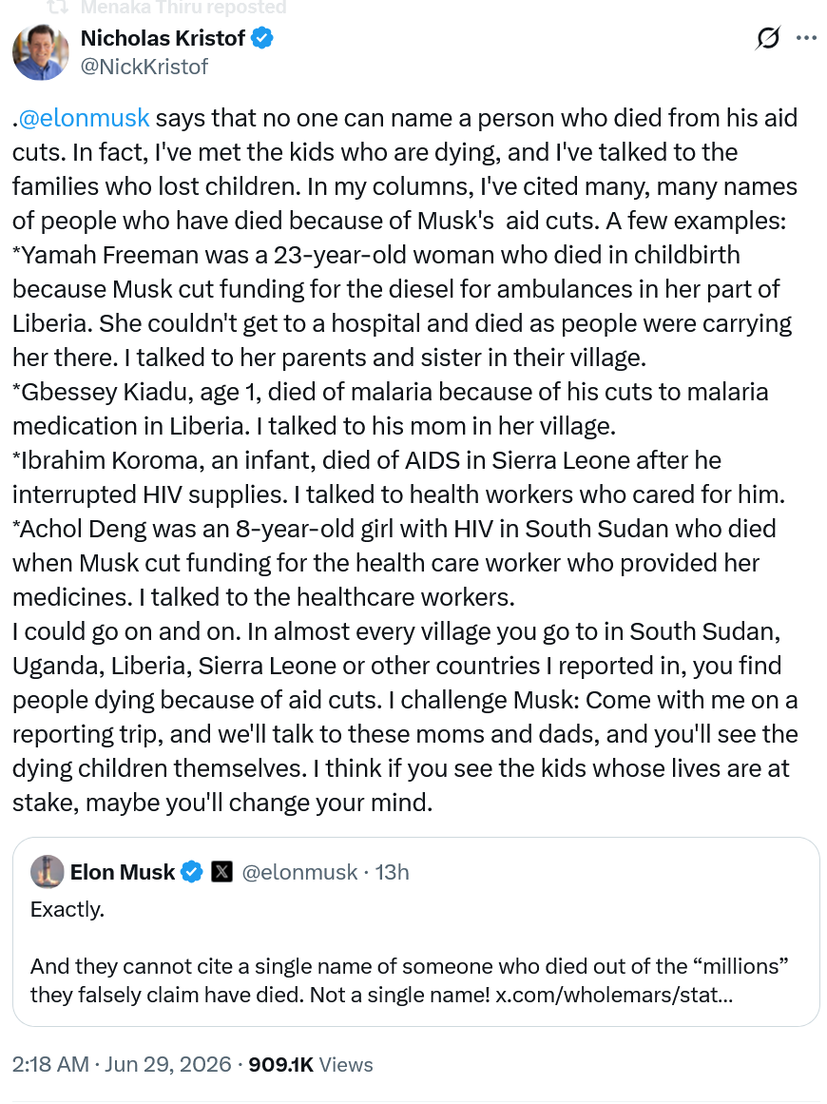Click the @elonmusk handle in quoted post
Image resolution: width=827 pixels, height=1104 pixels.
pos(299,872)
